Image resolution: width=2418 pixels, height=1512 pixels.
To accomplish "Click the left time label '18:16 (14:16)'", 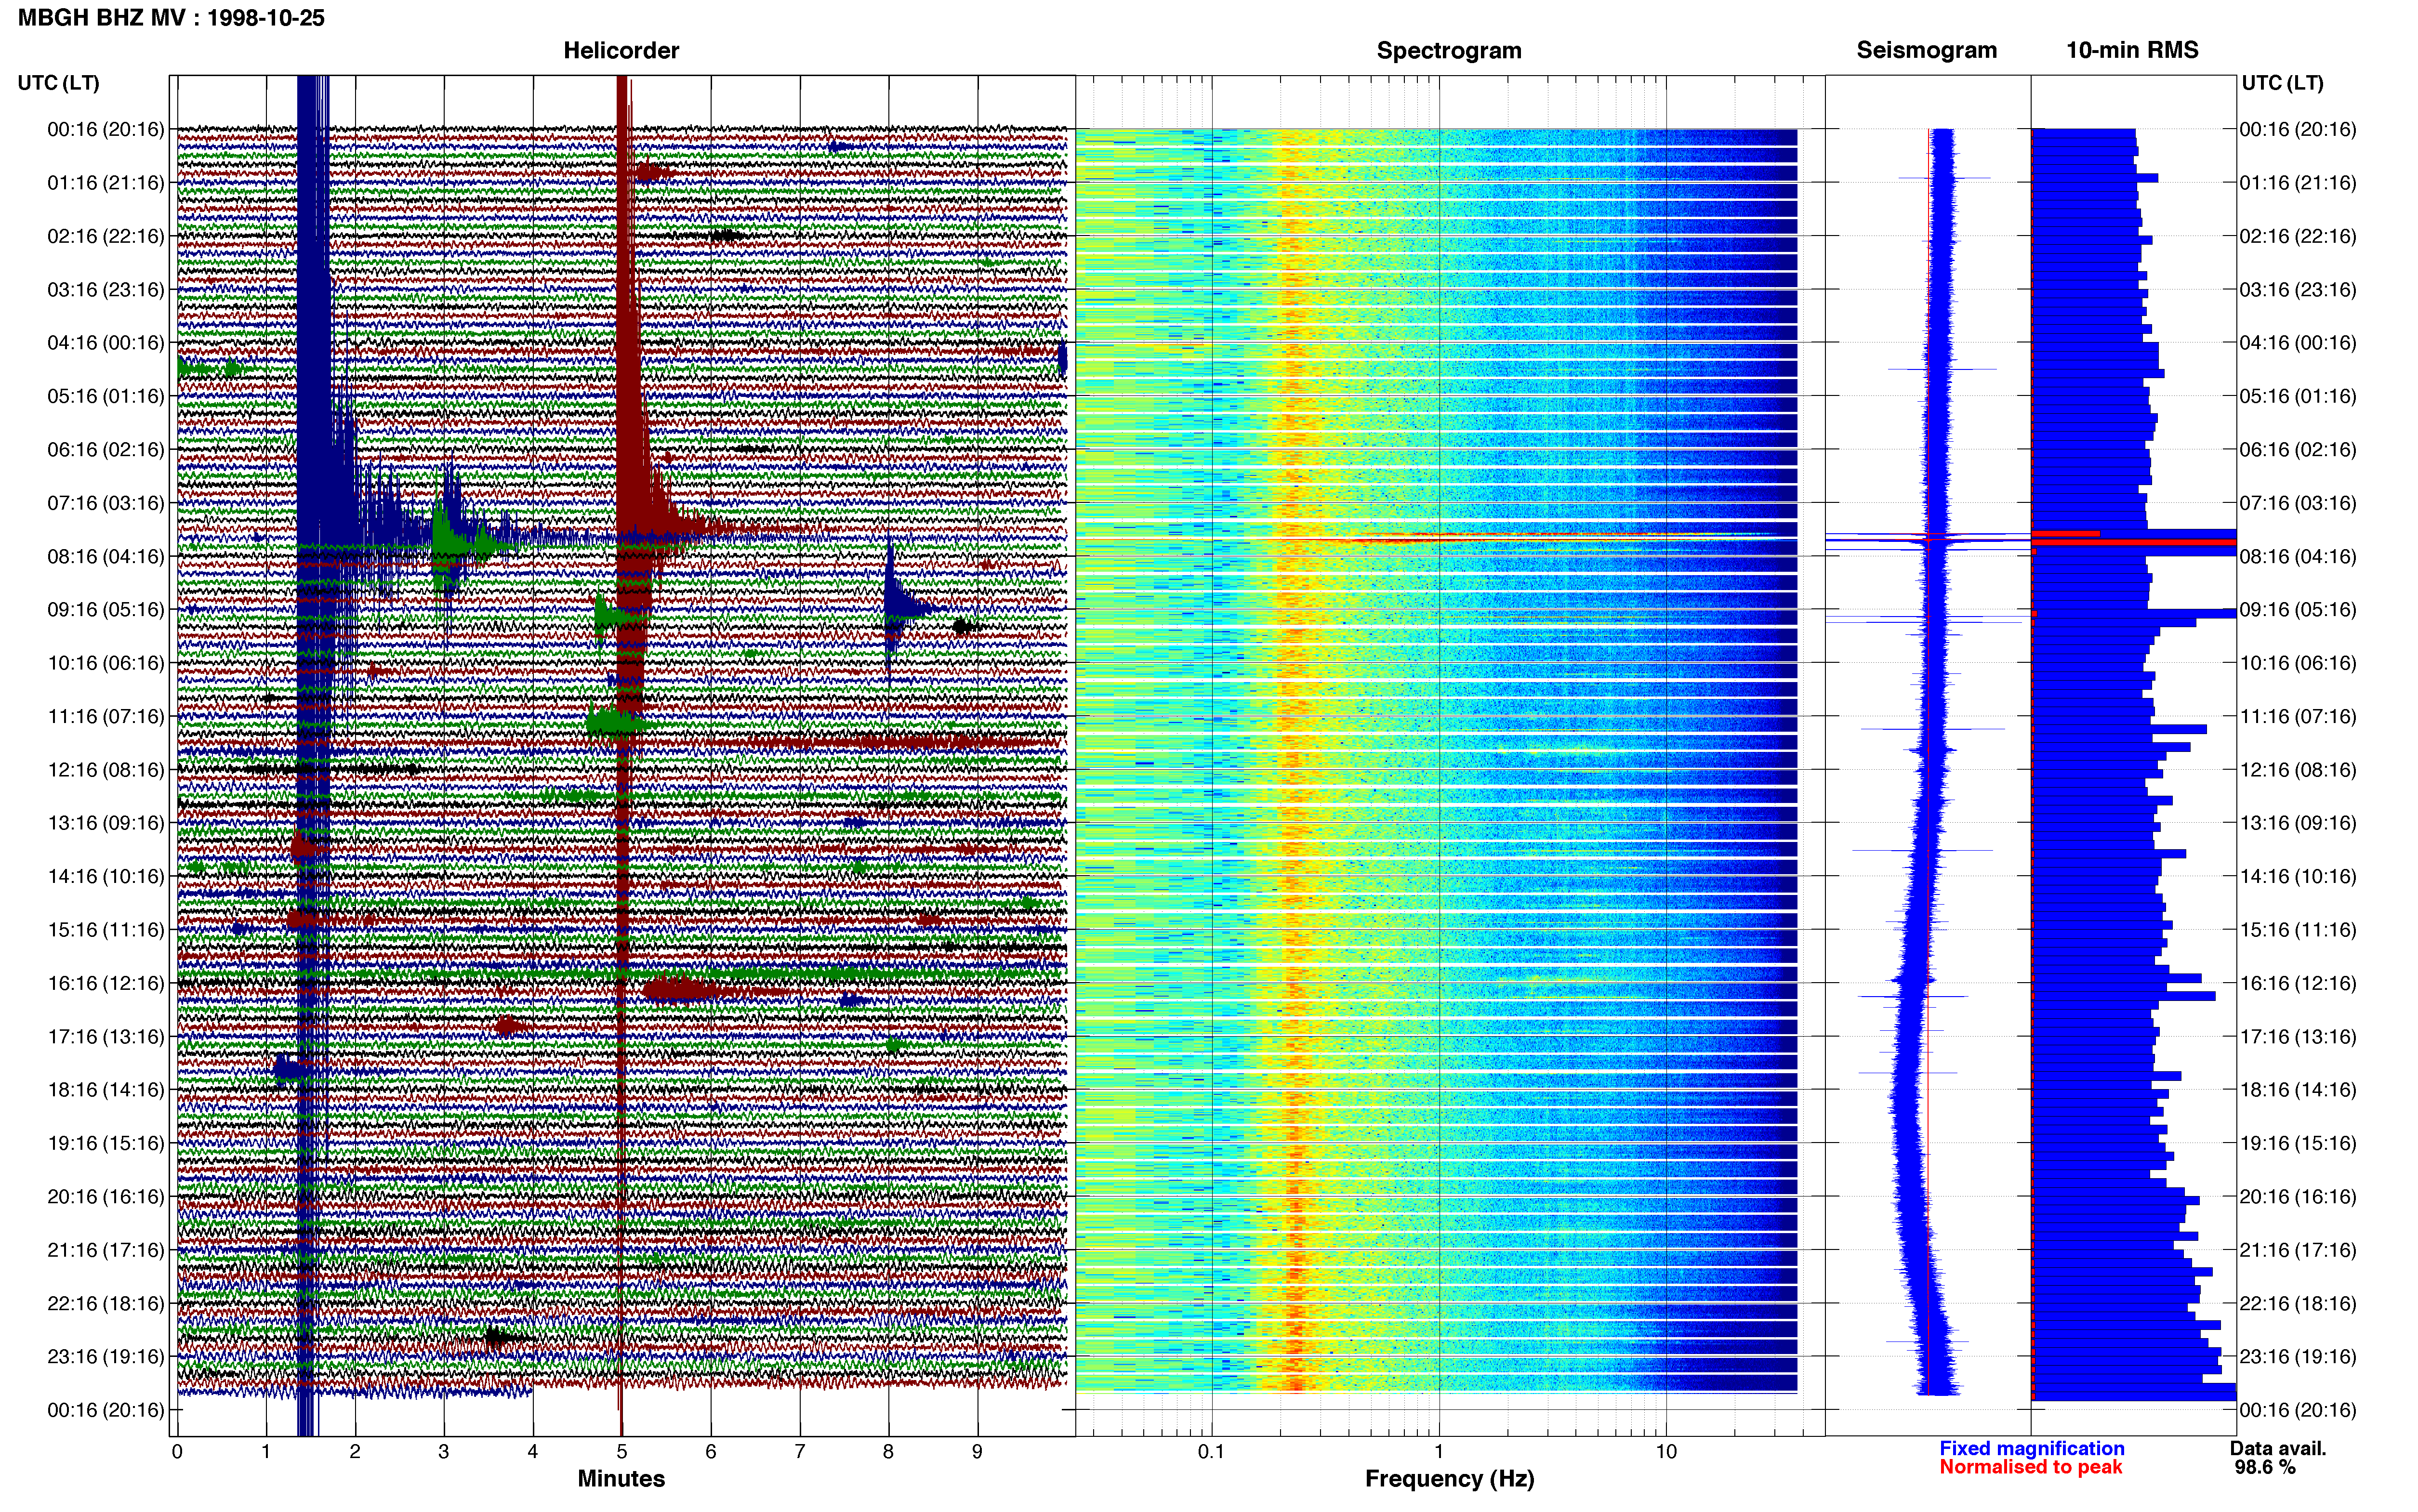I will 105,1090.
